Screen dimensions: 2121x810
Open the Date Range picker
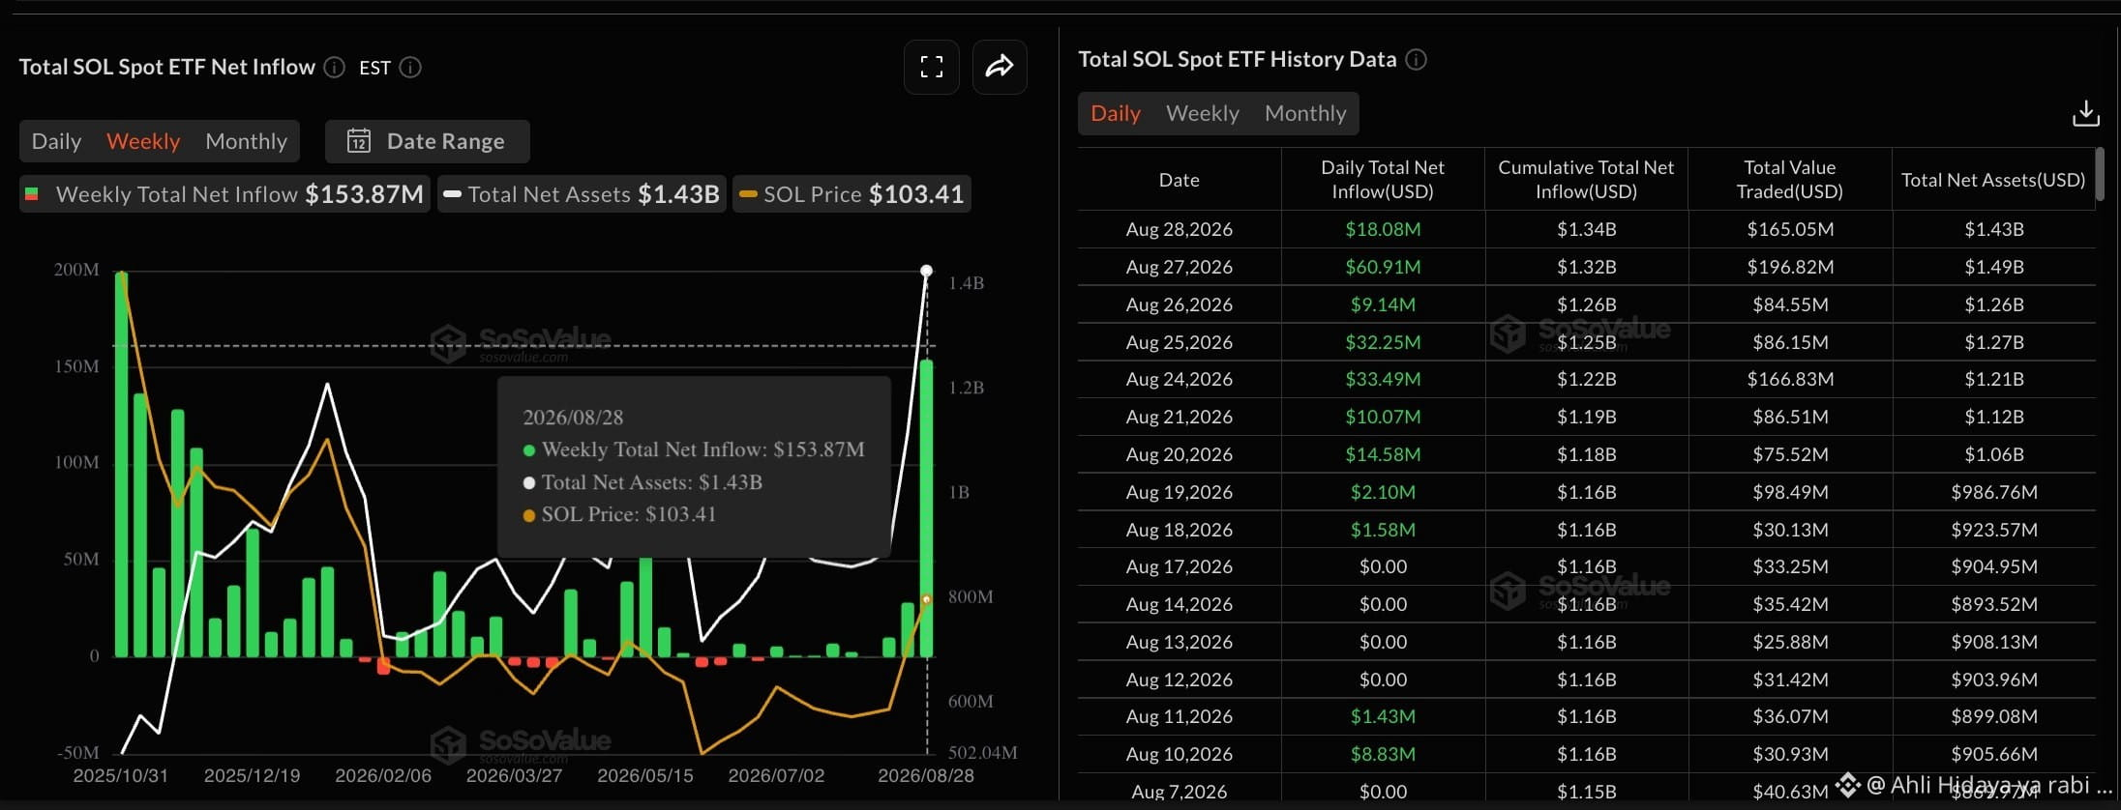click(x=427, y=141)
